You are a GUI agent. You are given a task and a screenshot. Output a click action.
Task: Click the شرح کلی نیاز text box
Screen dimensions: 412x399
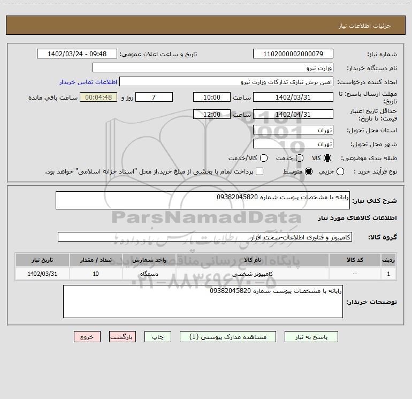(203, 200)
